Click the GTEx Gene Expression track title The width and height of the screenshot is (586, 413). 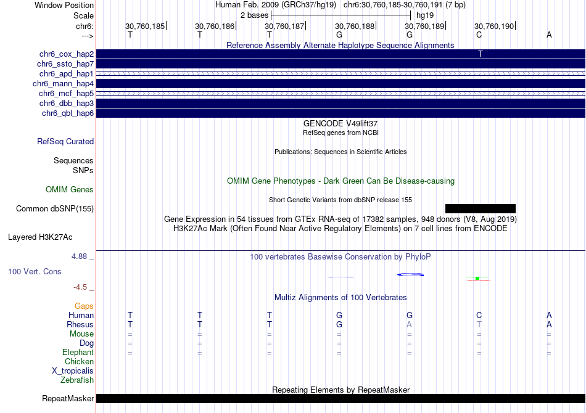click(340, 219)
